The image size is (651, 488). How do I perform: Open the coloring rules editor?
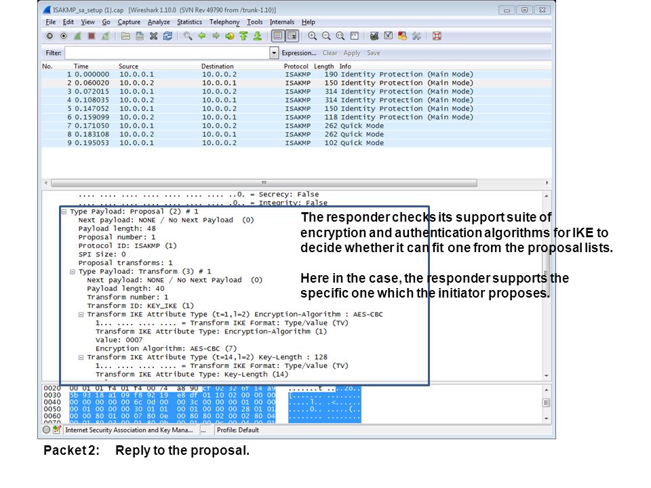coord(402,36)
